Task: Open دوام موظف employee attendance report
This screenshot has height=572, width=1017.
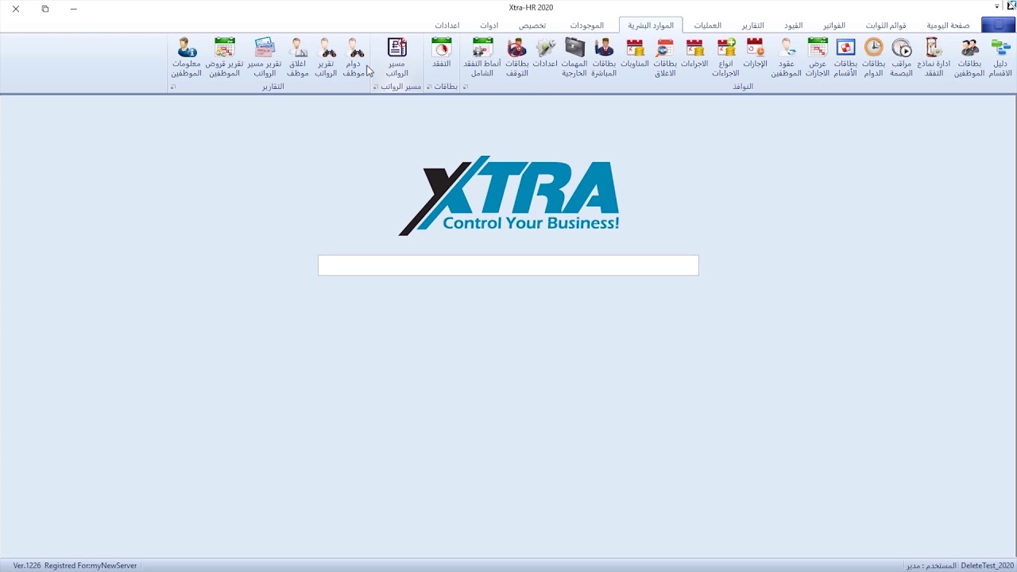Action: [x=355, y=57]
